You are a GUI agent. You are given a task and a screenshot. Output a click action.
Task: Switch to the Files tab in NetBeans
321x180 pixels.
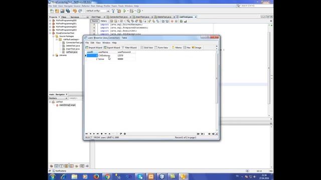[64, 17]
